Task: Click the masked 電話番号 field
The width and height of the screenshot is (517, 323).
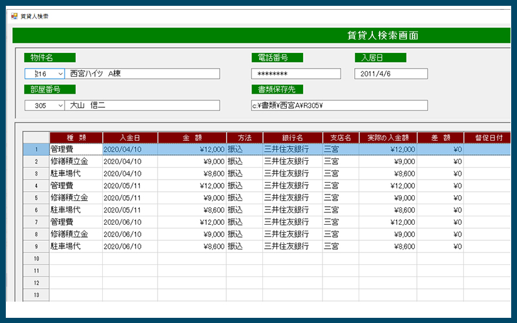Action: coord(295,74)
